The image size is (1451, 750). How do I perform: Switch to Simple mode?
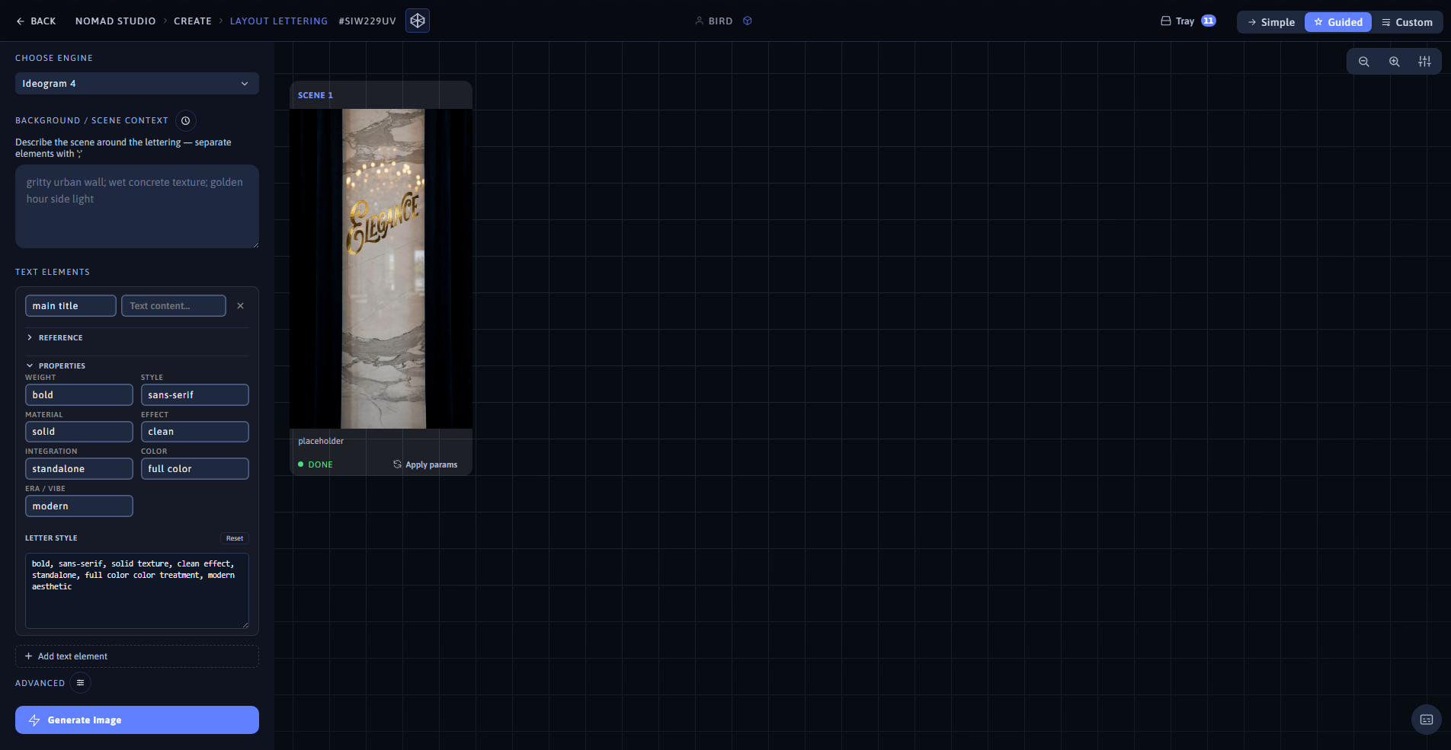coord(1271,22)
